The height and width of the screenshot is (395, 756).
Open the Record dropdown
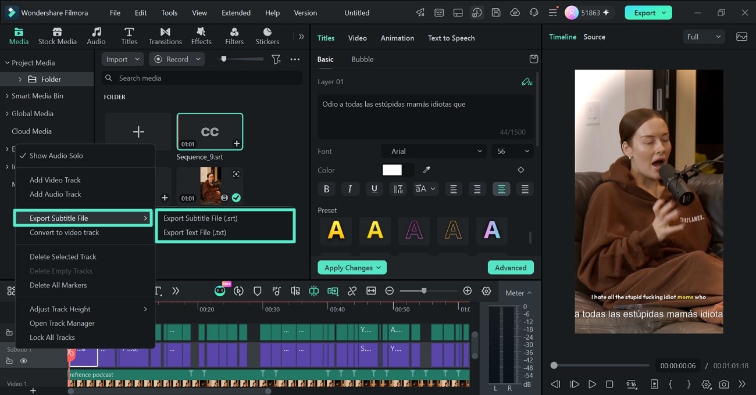[x=176, y=59]
